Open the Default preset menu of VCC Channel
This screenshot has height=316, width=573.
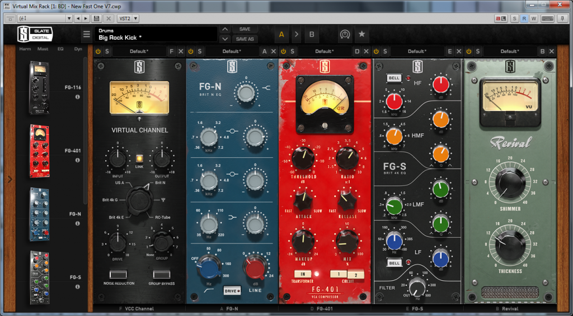139,51
